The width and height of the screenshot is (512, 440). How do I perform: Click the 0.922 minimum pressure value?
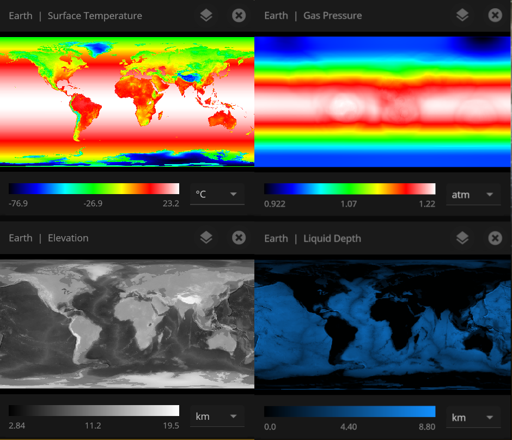[275, 204]
